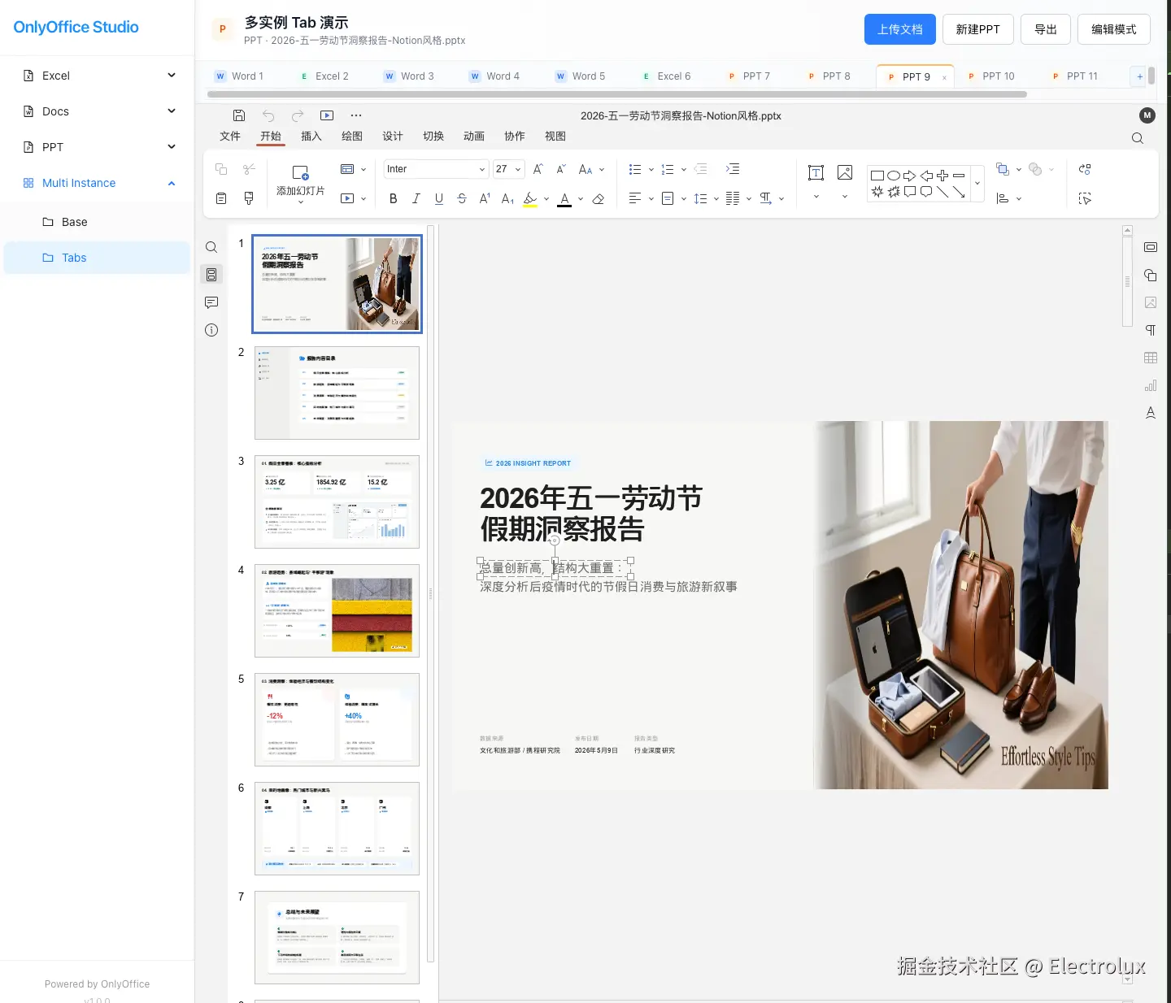This screenshot has height=1003, width=1171.
Task: Open the 设计 ribbon tab
Action: [393, 137]
